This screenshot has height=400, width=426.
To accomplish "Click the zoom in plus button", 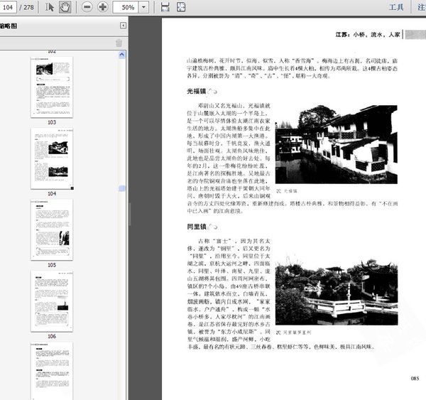I will (103, 7).
